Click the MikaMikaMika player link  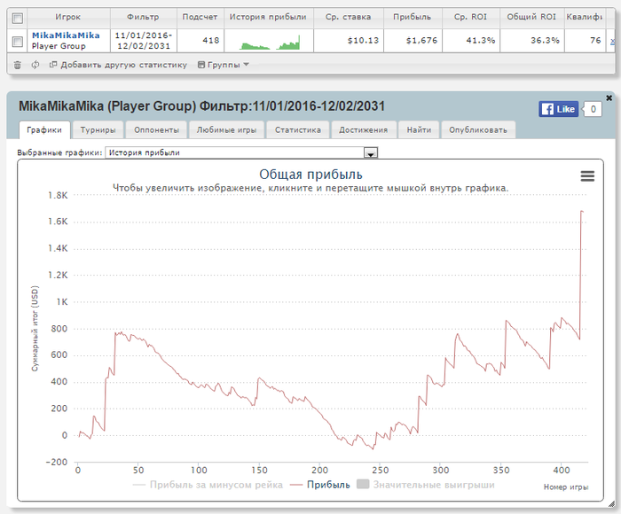pyautogui.click(x=66, y=35)
